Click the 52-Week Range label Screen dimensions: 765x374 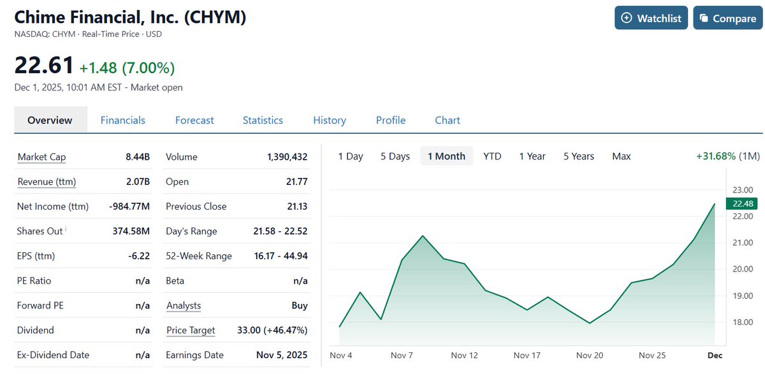point(199,256)
